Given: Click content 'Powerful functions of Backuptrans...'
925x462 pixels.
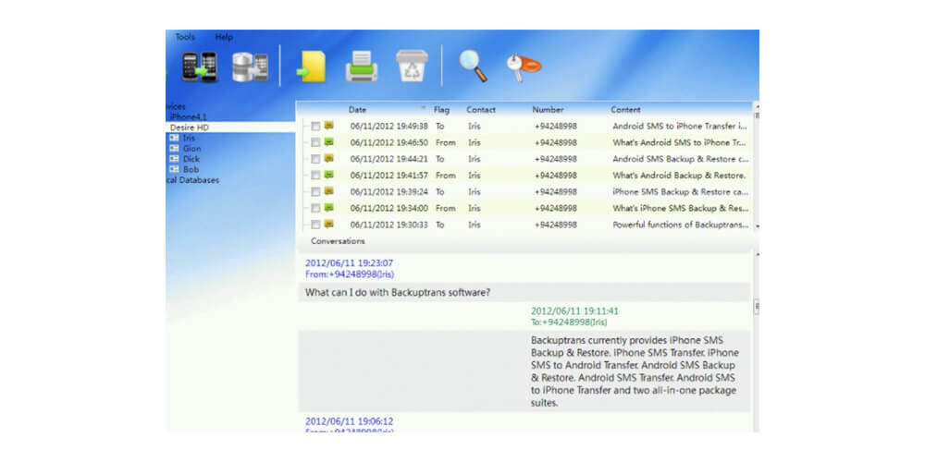Looking at the screenshot, I should (681, 225).
